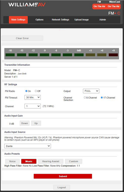The height and width of the screenshot is (192, 124).
Task: Click the +9 dB red meter segment
Action: pos(113,55)
